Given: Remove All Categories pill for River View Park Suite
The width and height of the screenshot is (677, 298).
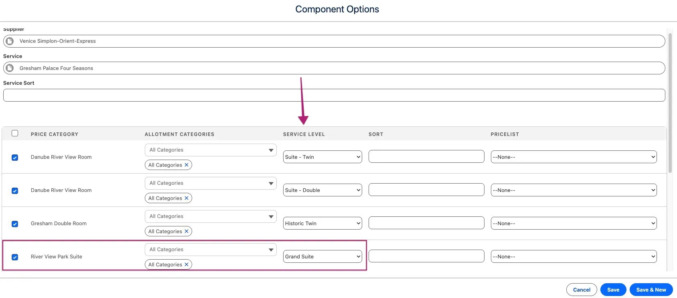Looking at the screenshot, I should click(186, 264).
